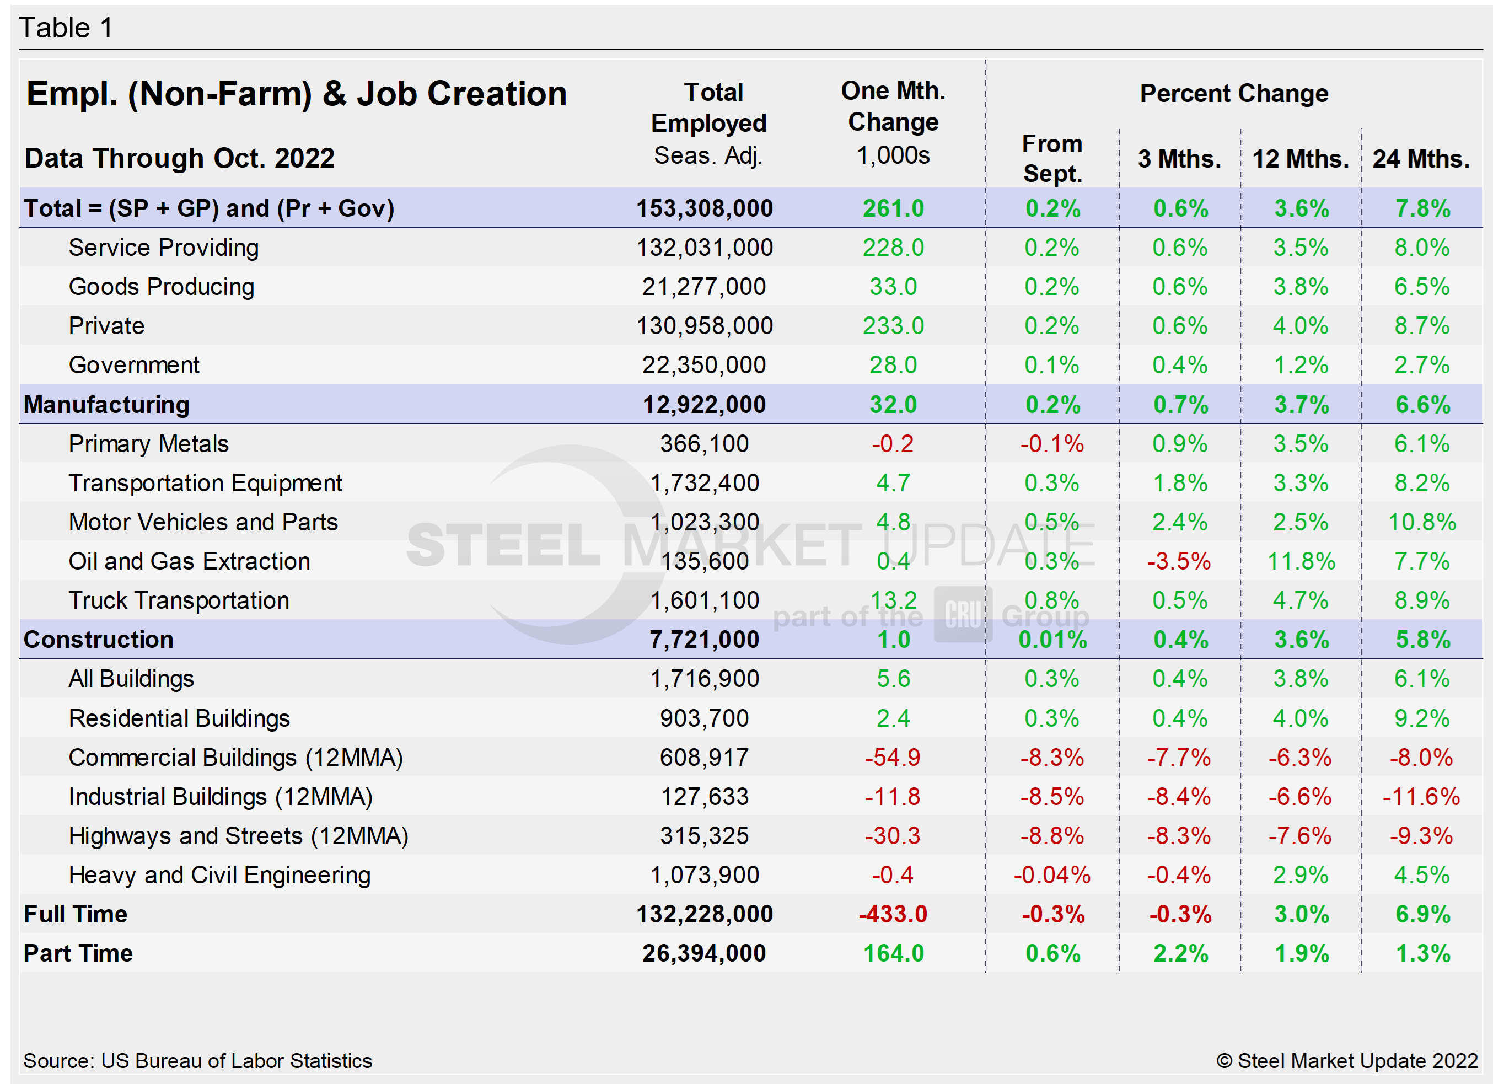Click Full Time total value 132,228,000
This screenshot has height=1084, width=1493.
[x=705, y=914]
